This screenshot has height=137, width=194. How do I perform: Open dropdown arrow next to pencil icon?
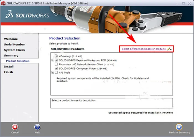coord(171,49)
